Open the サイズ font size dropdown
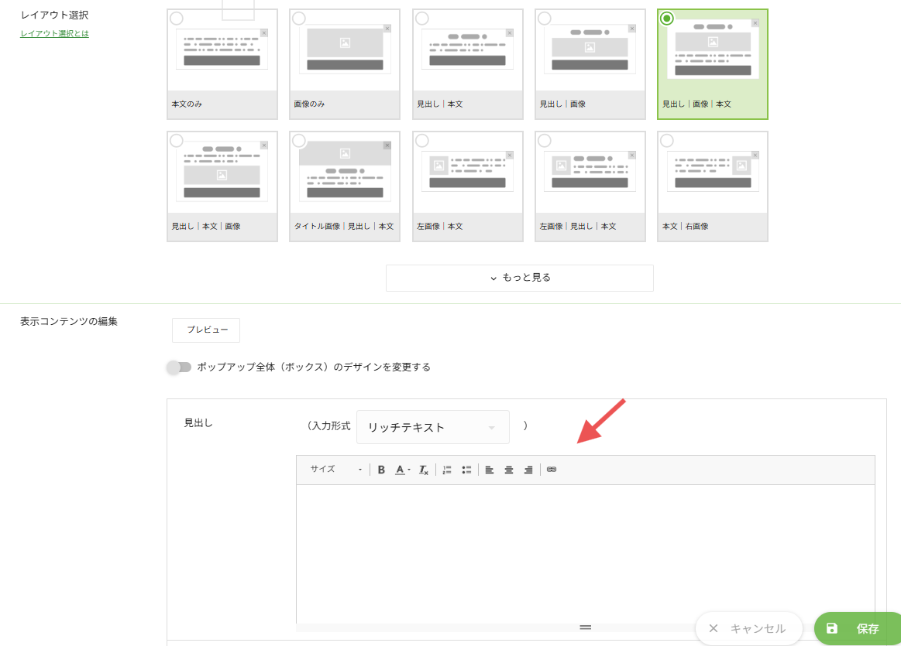The image size is (901, 646). pyautogui.click(x=335, y=470)
